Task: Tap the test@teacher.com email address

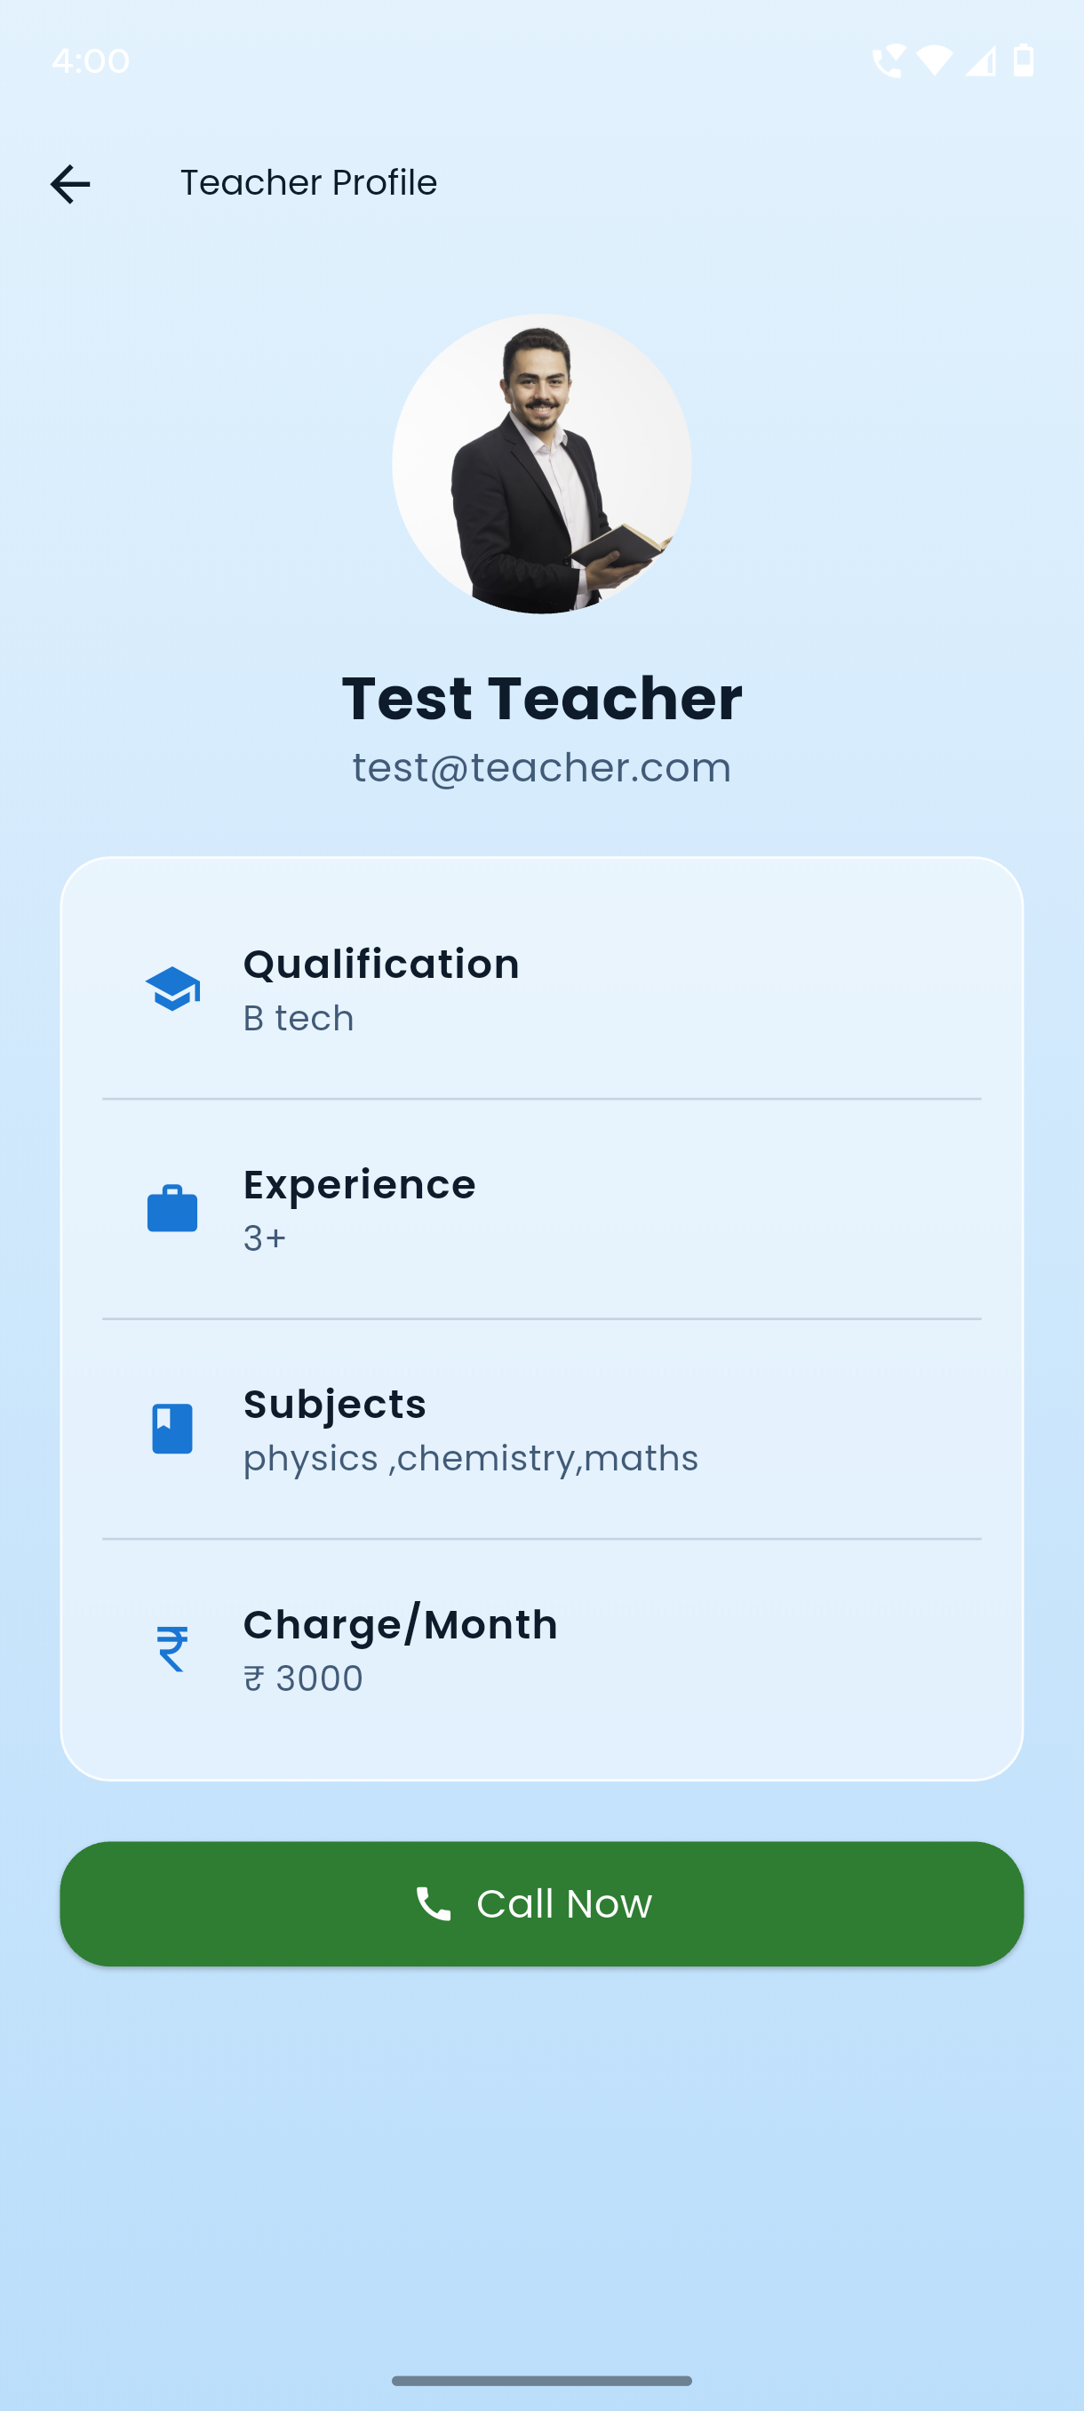Action: coord(541,767)
